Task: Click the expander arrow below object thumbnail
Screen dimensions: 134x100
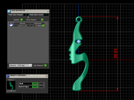Action: pos(11,91)
